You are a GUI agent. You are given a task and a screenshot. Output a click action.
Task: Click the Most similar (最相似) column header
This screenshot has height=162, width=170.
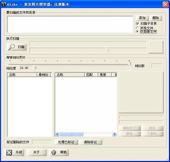(x=44, y=75)
